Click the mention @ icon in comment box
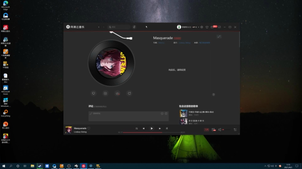 click(166, 113)
